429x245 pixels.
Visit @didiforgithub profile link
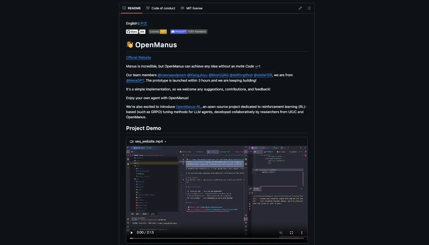[x=241, y=75]
